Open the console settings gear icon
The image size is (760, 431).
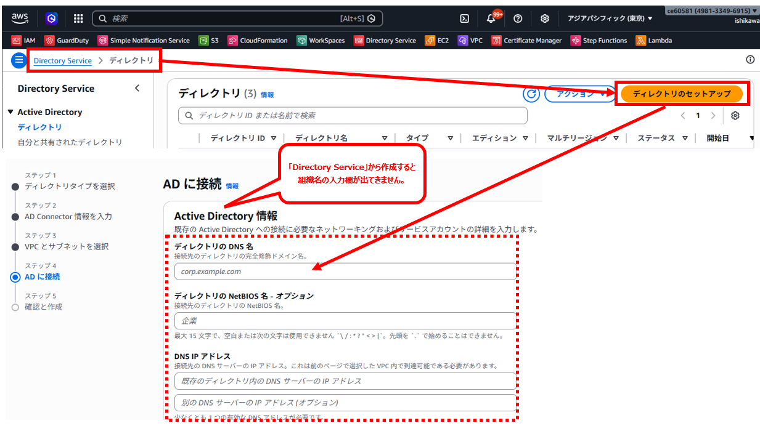[544, 18]
